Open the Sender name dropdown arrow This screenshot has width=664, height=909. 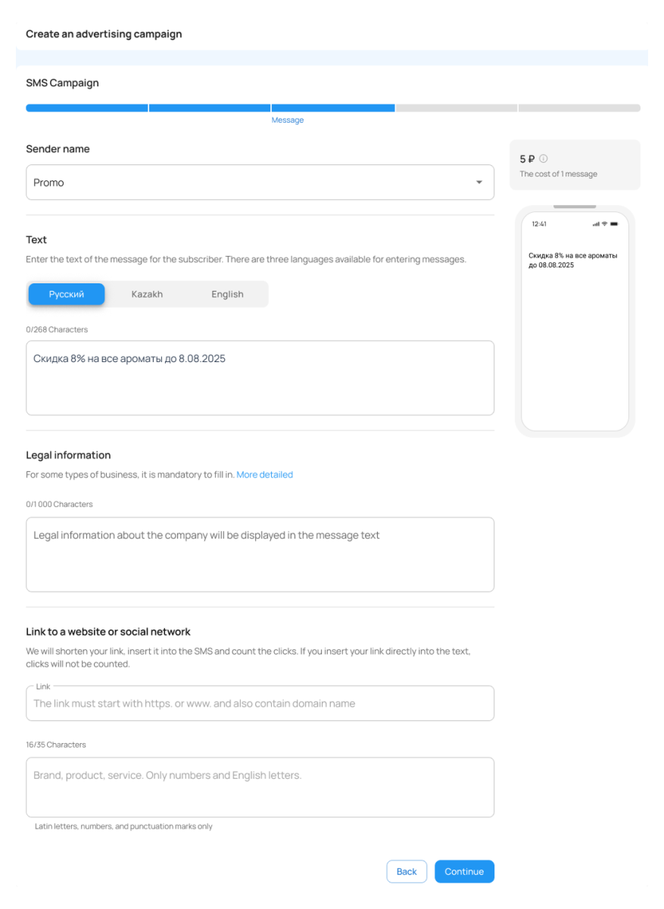[x=479, y=183]
